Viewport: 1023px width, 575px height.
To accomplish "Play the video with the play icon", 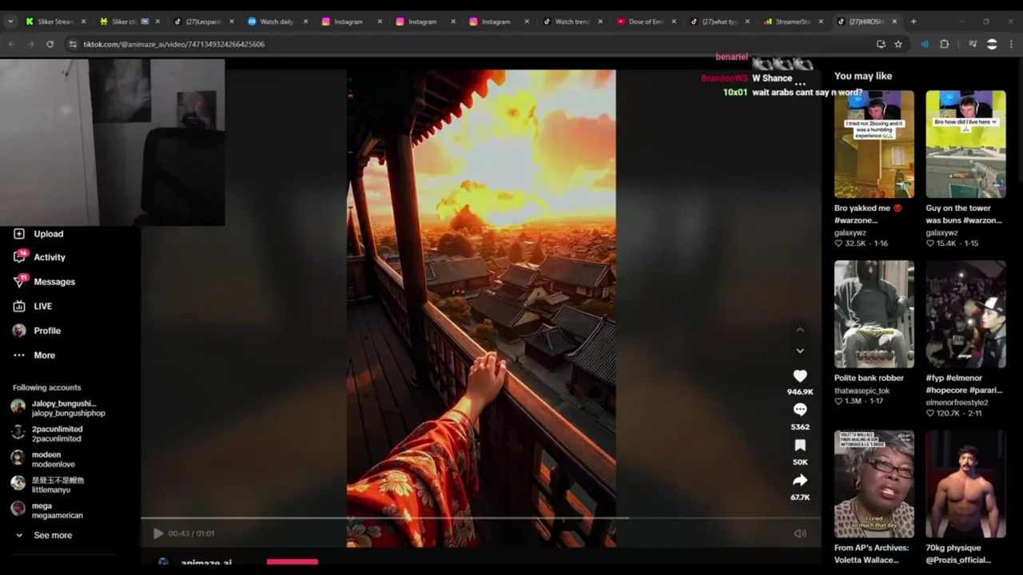I will (x=158, y=533).
